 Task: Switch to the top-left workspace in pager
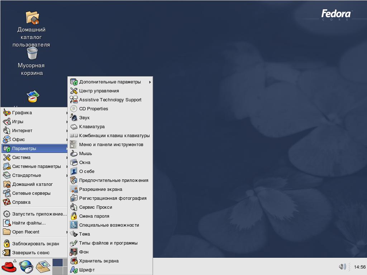(x=58, y=262)
